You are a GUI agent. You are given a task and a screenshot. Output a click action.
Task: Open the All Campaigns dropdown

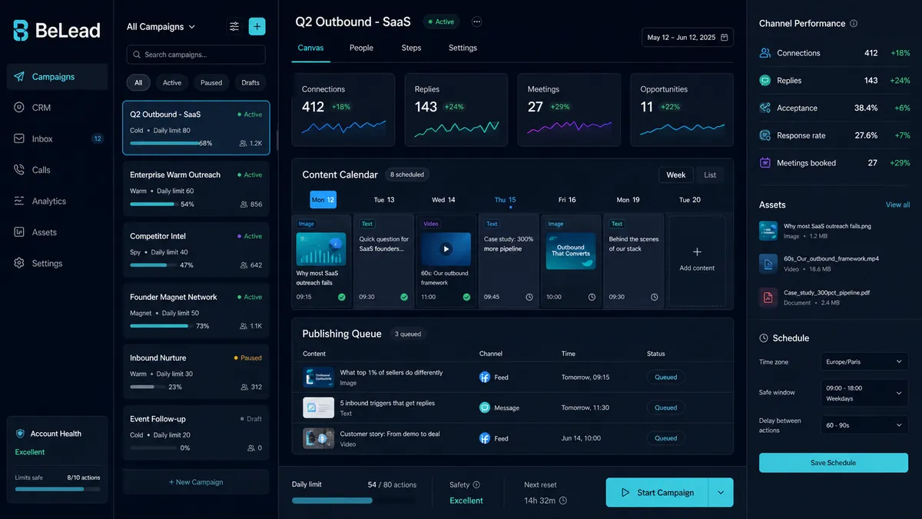[x=161, y=27]
